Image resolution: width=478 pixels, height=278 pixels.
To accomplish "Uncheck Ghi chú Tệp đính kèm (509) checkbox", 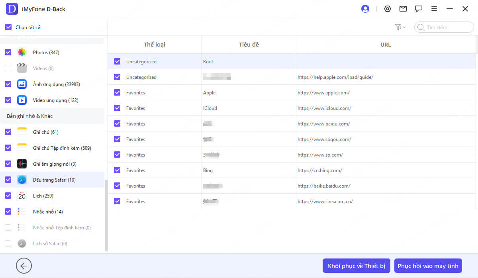I will 8,148.
